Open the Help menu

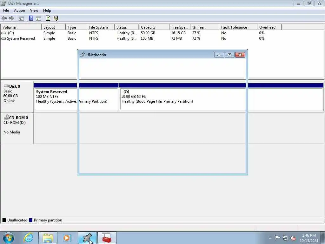tap(47, 10)
